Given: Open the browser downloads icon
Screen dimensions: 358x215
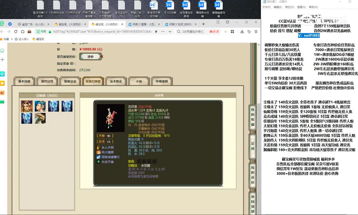Looking at the screenshot, I should pyautogui.click(x=241, y=31).
